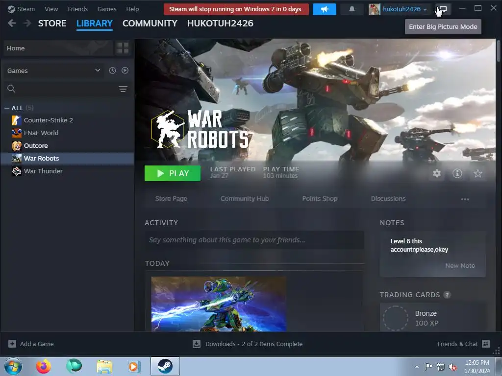Screen dimensions: 502x376
Task: Open the Community Hub link
Action: coord(245,199)
